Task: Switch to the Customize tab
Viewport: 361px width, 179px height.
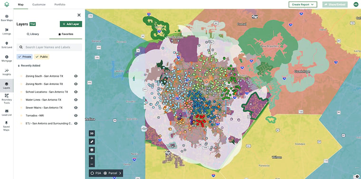Action: coord(38,4)
